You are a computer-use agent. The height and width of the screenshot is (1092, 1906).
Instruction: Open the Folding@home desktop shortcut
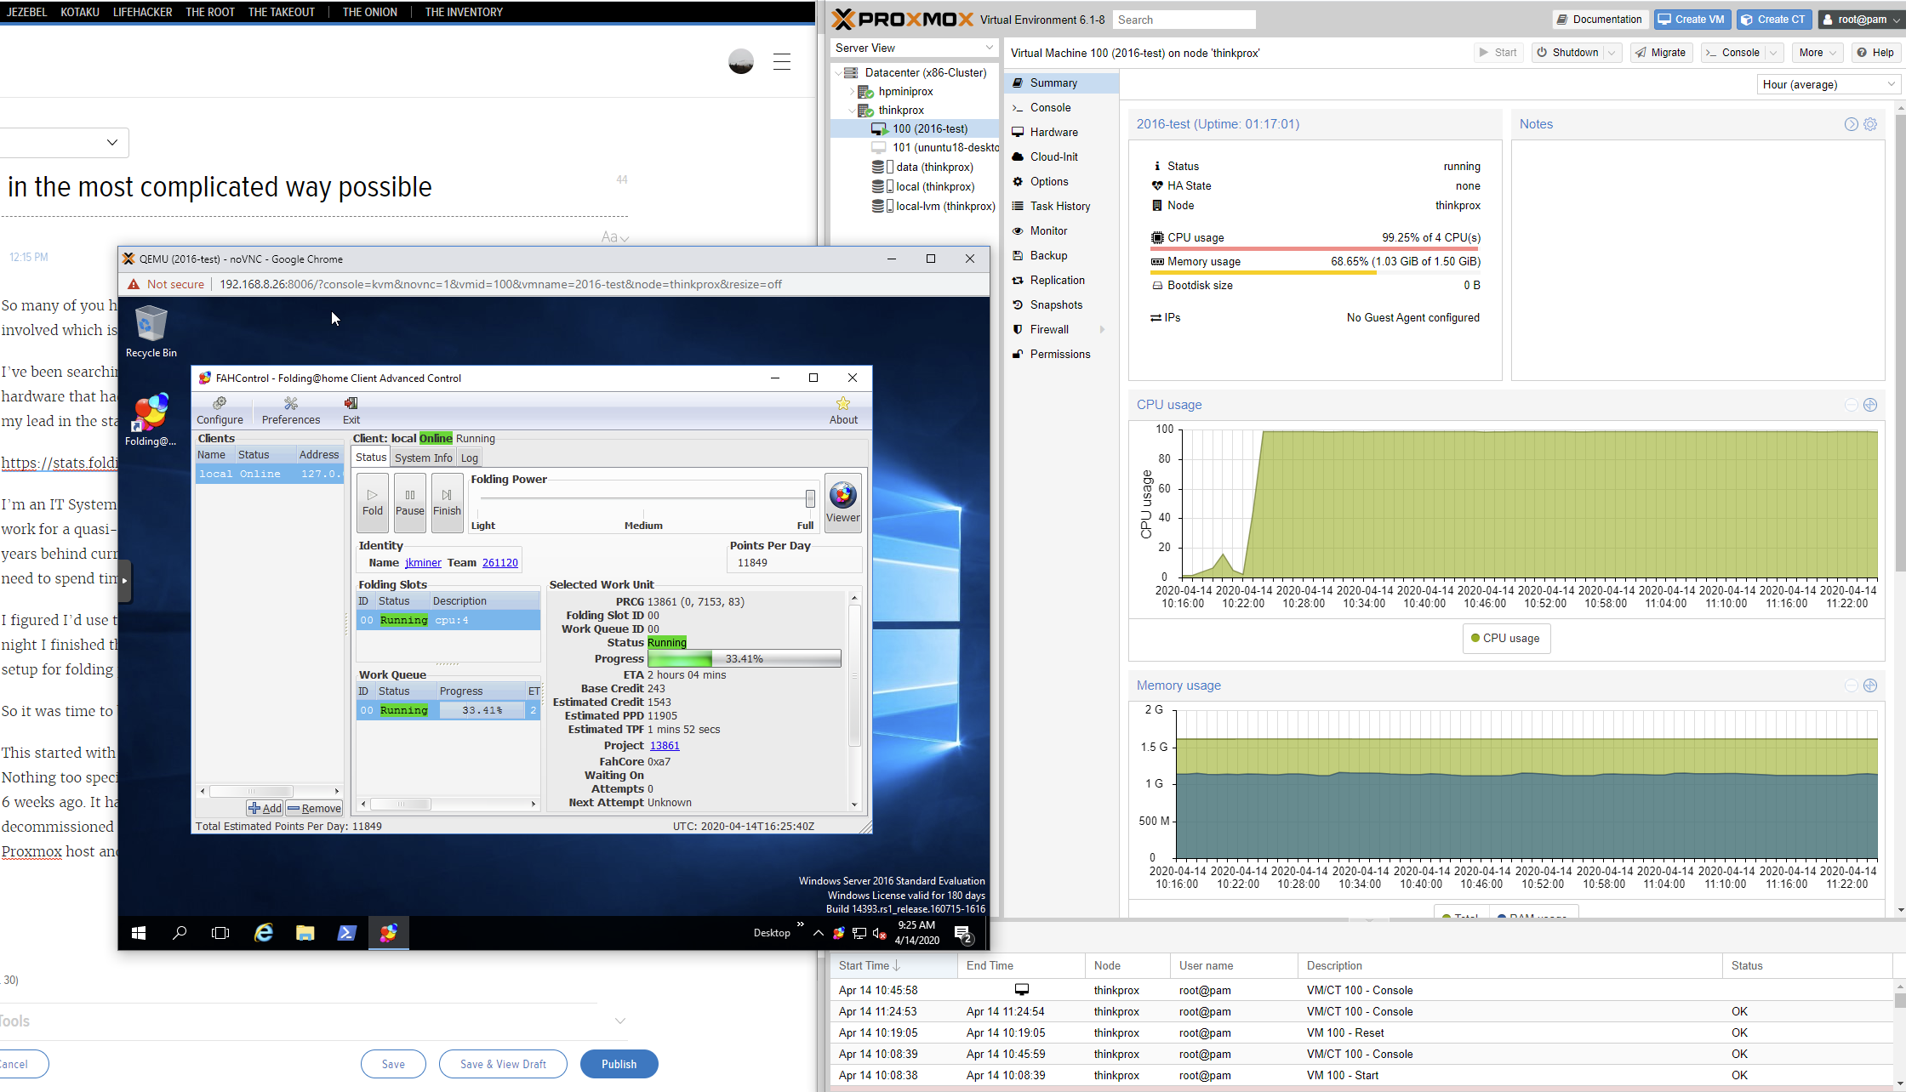151,419
